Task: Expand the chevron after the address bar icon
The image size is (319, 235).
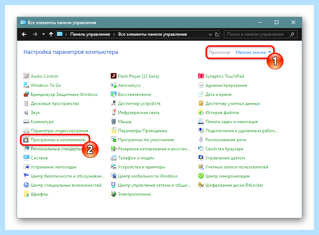Action: (x=66, y=34)
